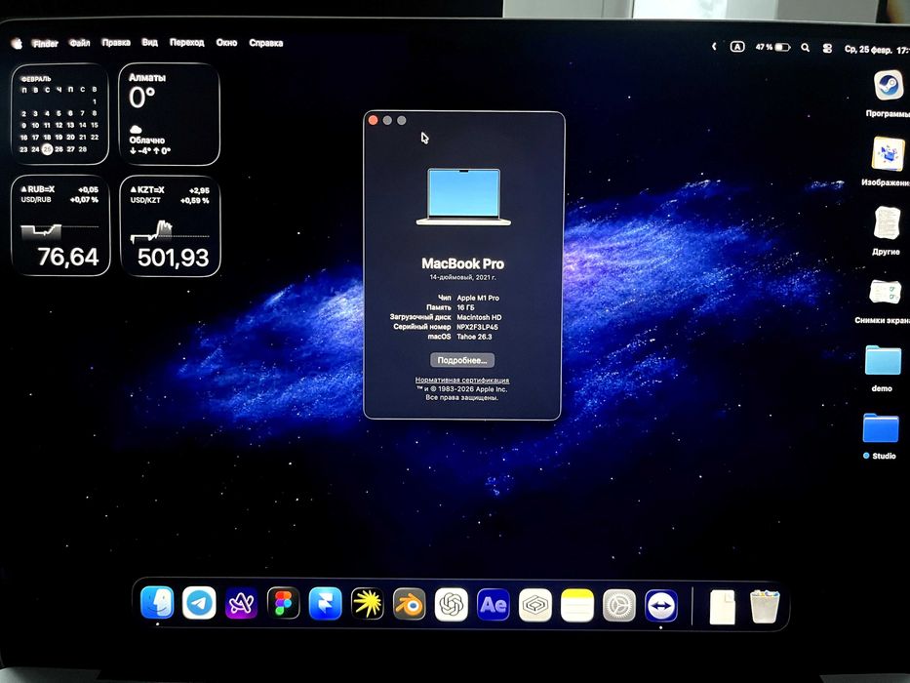This screenshot has height=683, width=910.
Task: Switch the keyboard input source indicator
Action: (x=737, y=47)
